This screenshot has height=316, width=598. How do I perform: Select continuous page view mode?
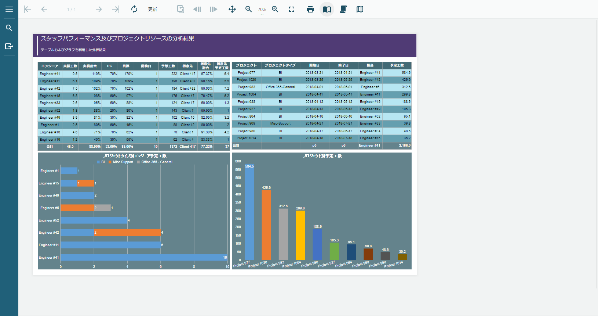click(343, 9)
